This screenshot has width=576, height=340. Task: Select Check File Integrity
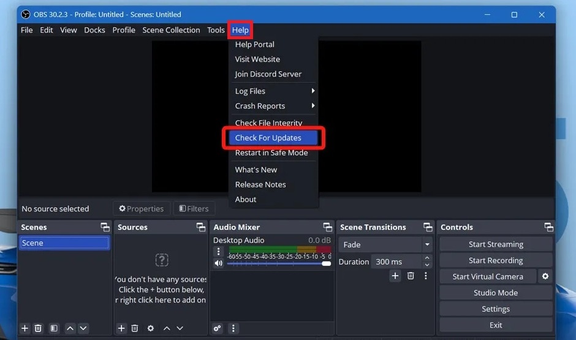(274, 123)
